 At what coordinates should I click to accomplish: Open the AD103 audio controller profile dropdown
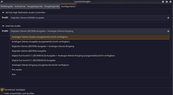point(90,18)
